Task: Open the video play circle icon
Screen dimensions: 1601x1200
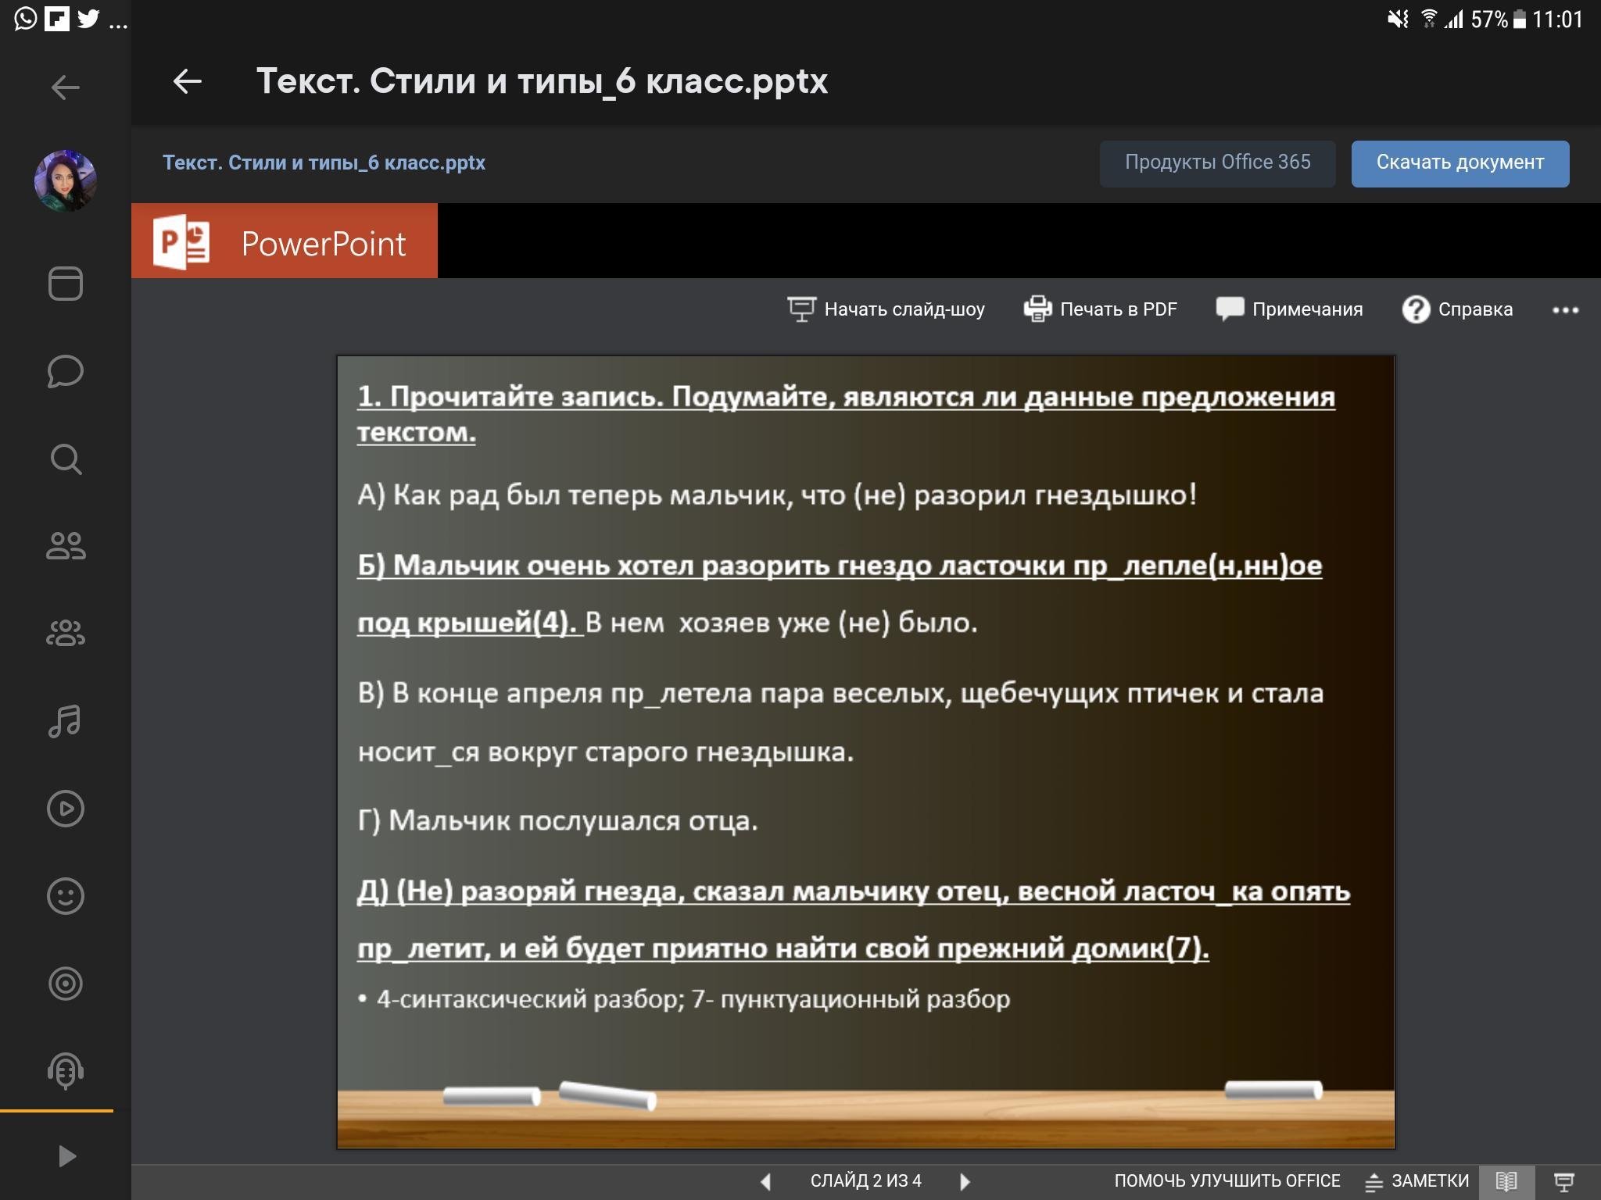Action: pos(66,809)
